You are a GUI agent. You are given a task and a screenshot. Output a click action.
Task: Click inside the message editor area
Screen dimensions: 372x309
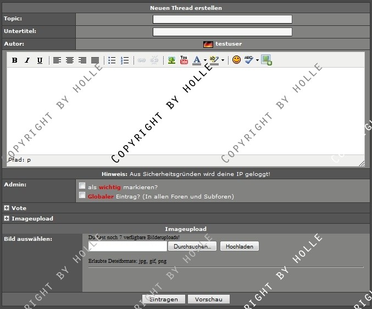[186, 111]
